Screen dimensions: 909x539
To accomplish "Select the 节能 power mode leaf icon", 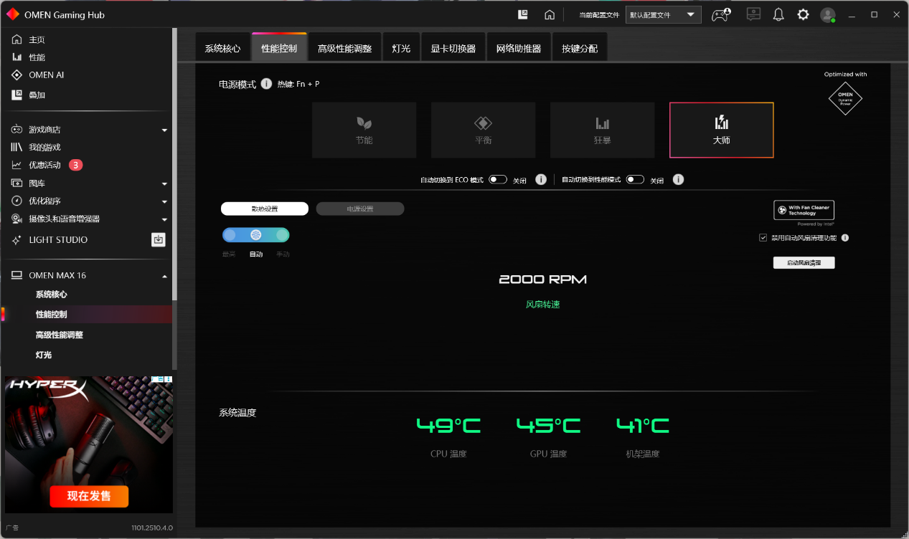I will pyautogui.click(x=364, y=123).
